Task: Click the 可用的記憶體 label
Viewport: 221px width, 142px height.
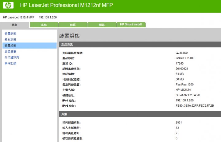Action: click(71, 80)
